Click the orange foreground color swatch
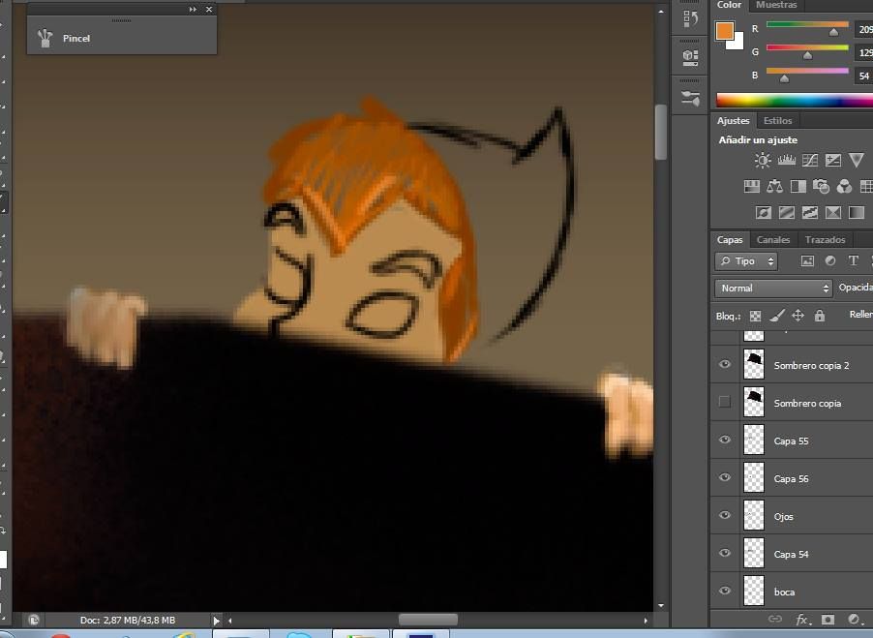The width and height of the screenshot is (873, 638). point(724,31)
